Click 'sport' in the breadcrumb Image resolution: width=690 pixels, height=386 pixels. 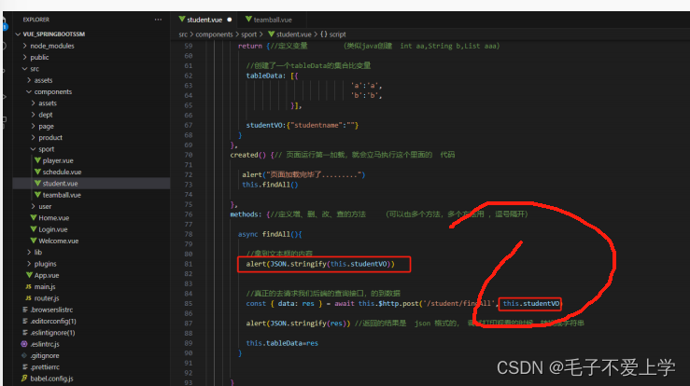248,34
